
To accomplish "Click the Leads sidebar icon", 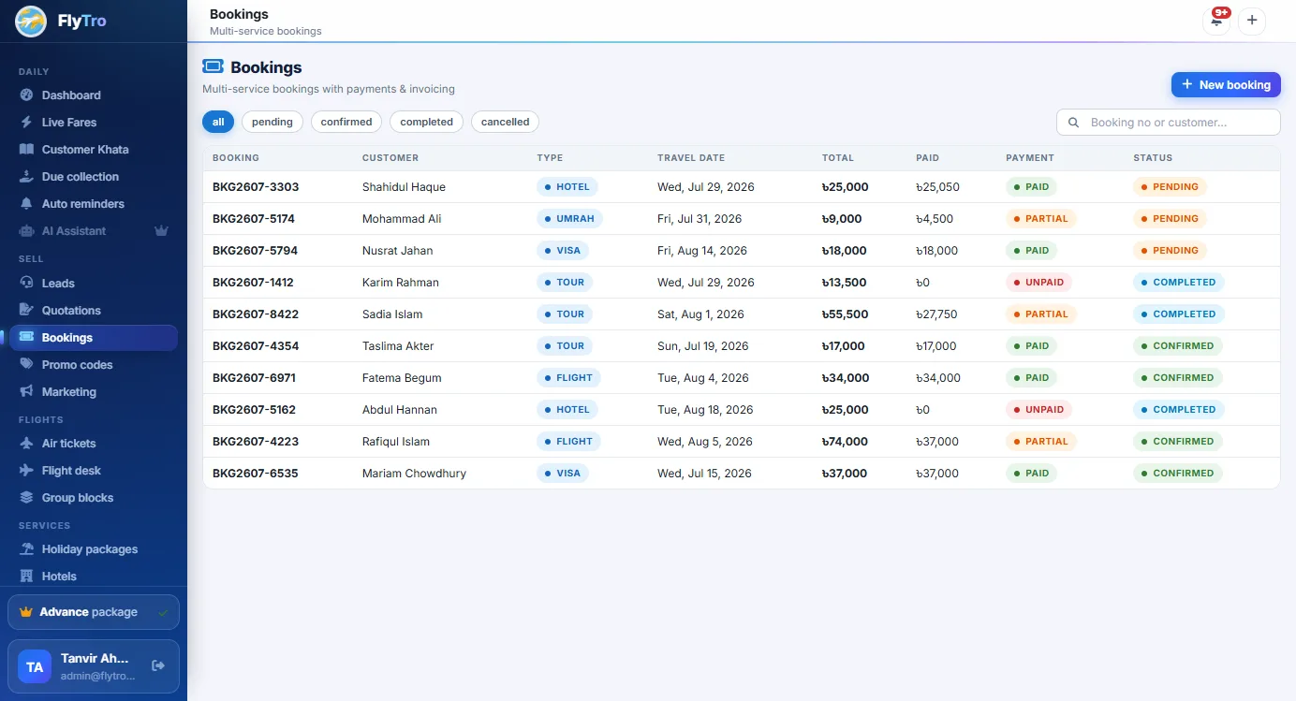I will pos(26,284).
